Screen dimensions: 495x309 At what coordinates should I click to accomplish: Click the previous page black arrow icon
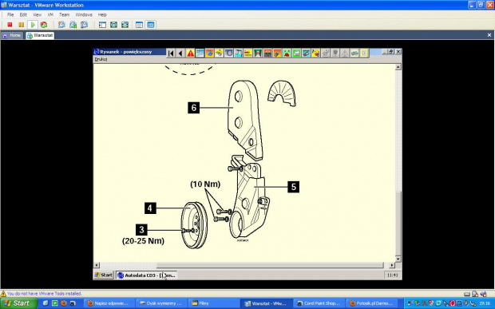coord(180,53)
